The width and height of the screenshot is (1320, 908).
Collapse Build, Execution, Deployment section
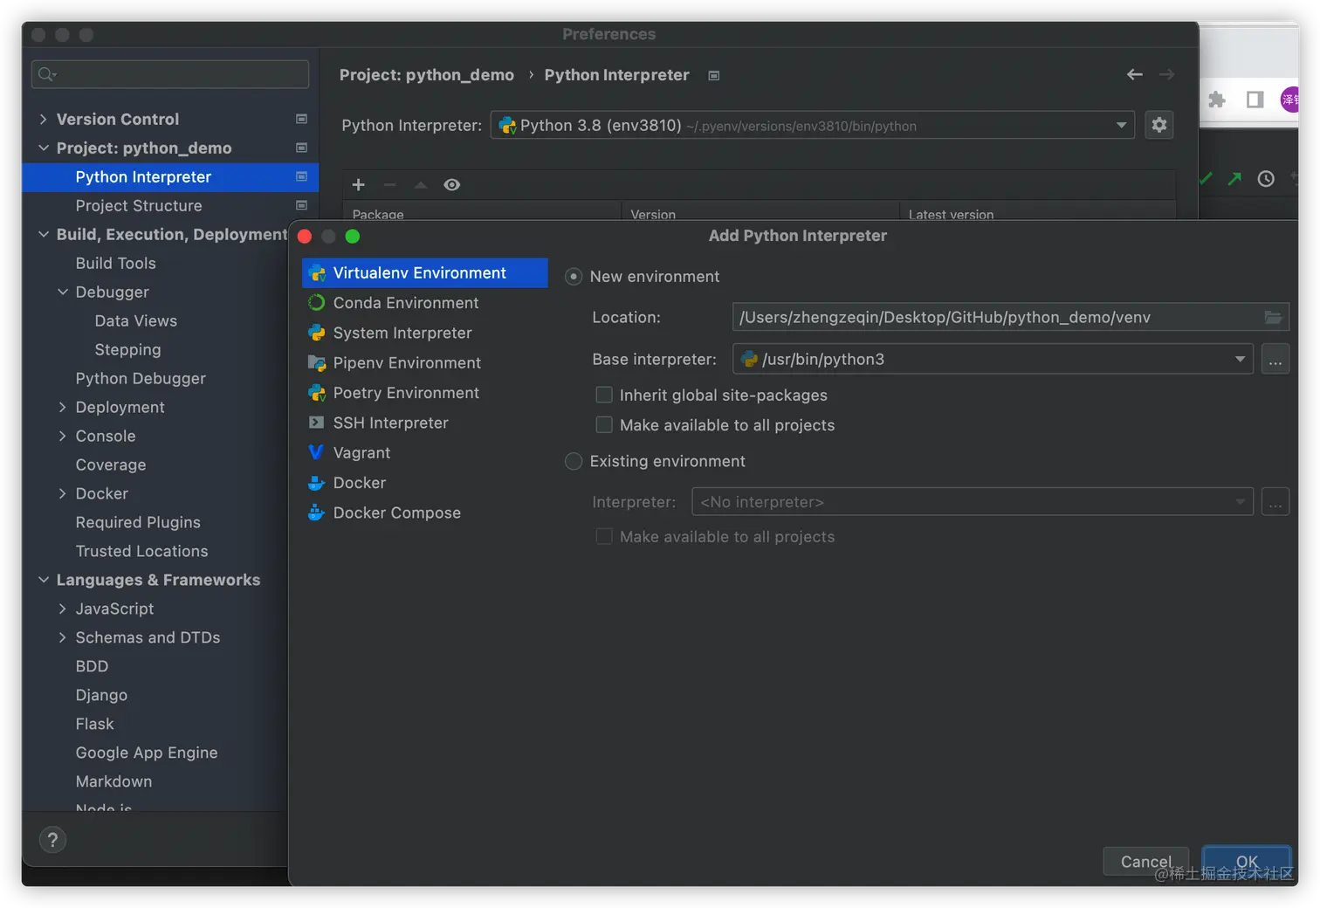(43, 234)
